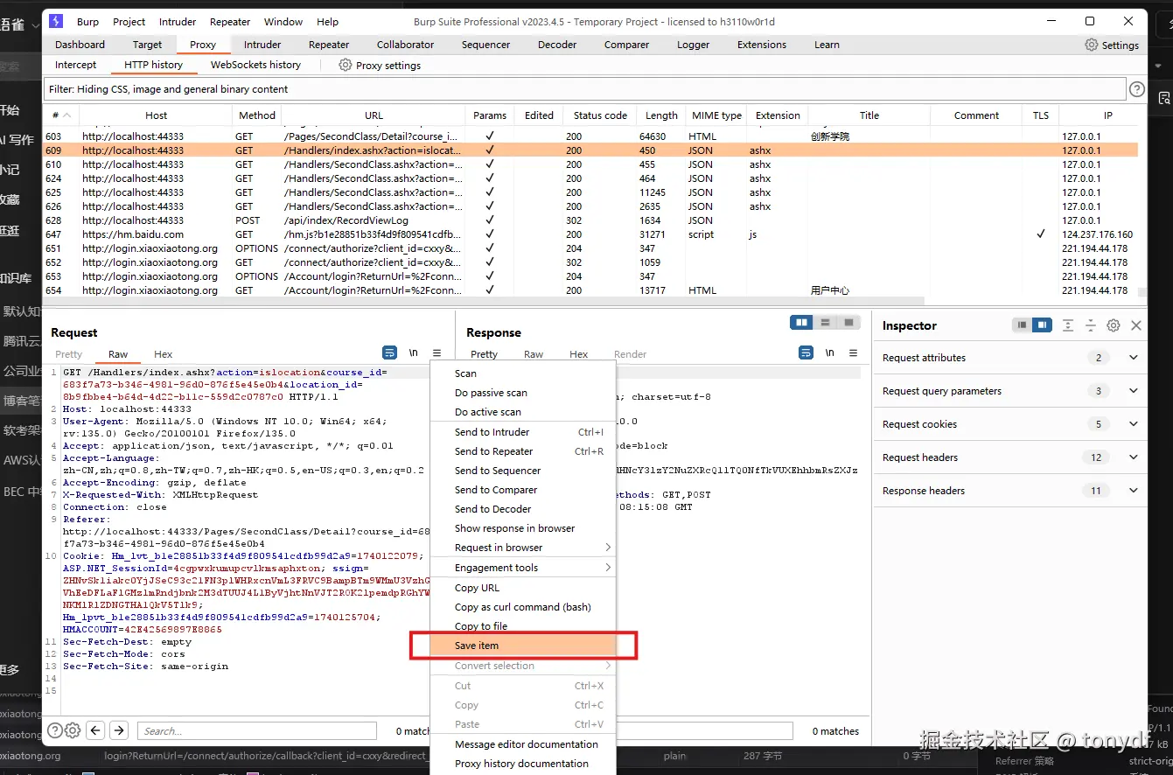Open the Intruder main tab
The height and width of the screenshot is (775, 1173).
(262, 45)
